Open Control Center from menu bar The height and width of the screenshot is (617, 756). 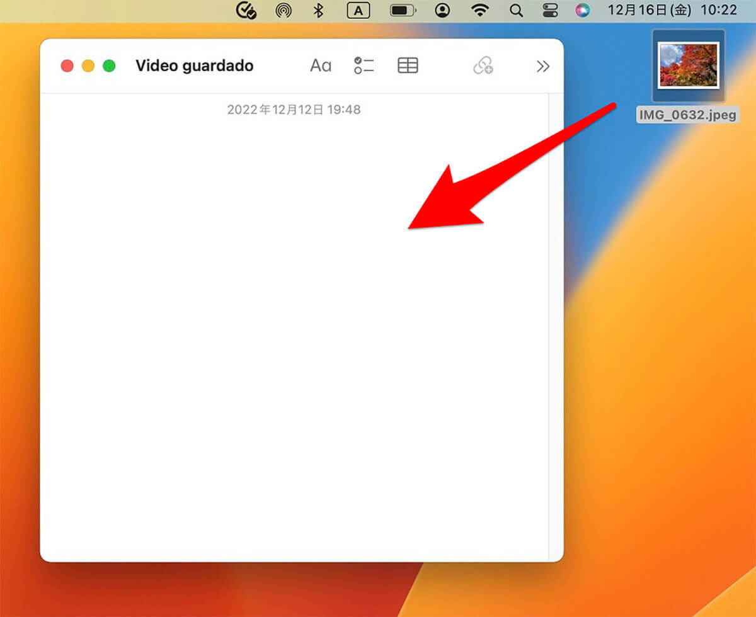click(x=549, y=11)
